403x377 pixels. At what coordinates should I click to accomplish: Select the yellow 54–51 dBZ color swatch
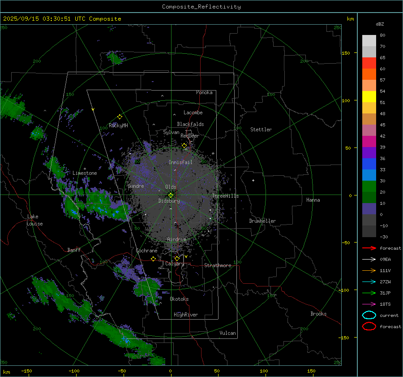[x=369, y=97]
